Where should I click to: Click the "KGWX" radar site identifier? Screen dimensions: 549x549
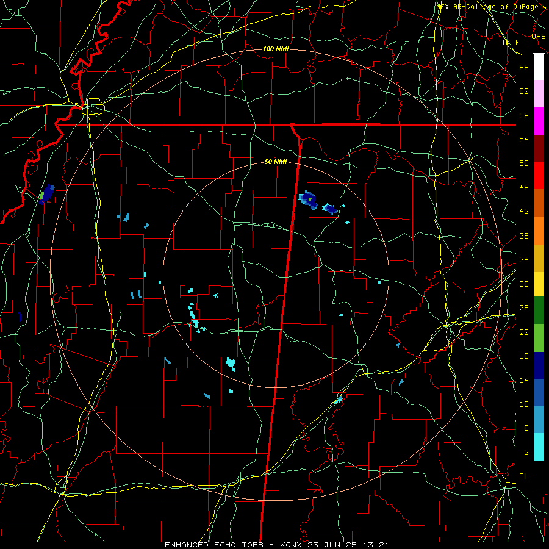pyautogui.click(x=292, y=545)
